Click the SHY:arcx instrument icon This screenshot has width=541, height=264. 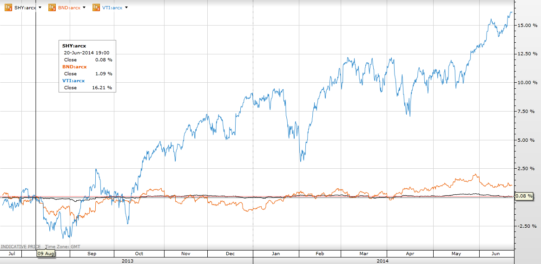click(9, 7)
